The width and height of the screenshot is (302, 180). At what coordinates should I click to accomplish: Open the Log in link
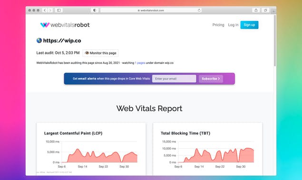[233, 25]
